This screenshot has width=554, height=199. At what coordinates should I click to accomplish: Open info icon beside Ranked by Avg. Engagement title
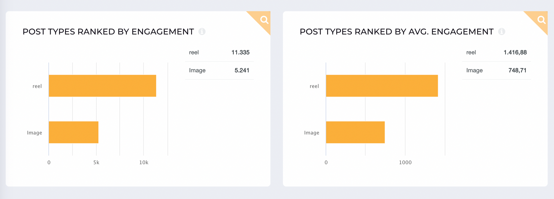[502, 32]
